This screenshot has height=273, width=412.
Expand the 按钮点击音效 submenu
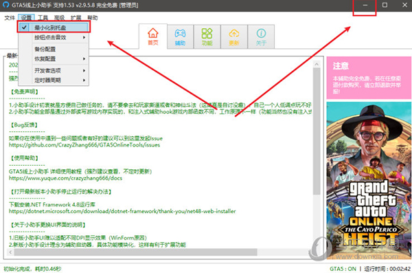[x=54, y=37]
